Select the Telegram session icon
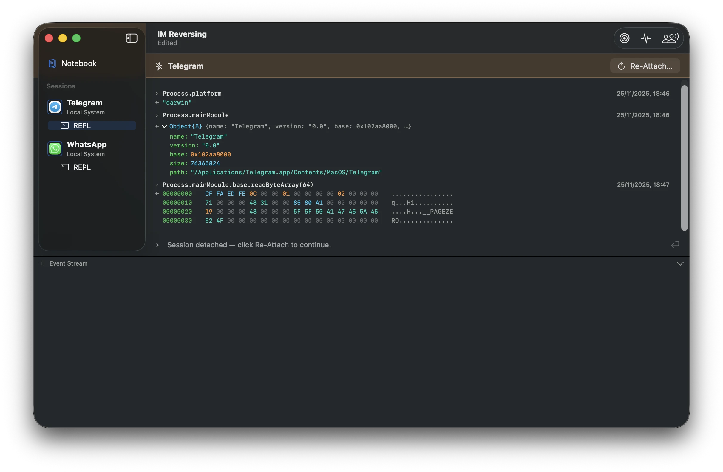 pos(55,107)
